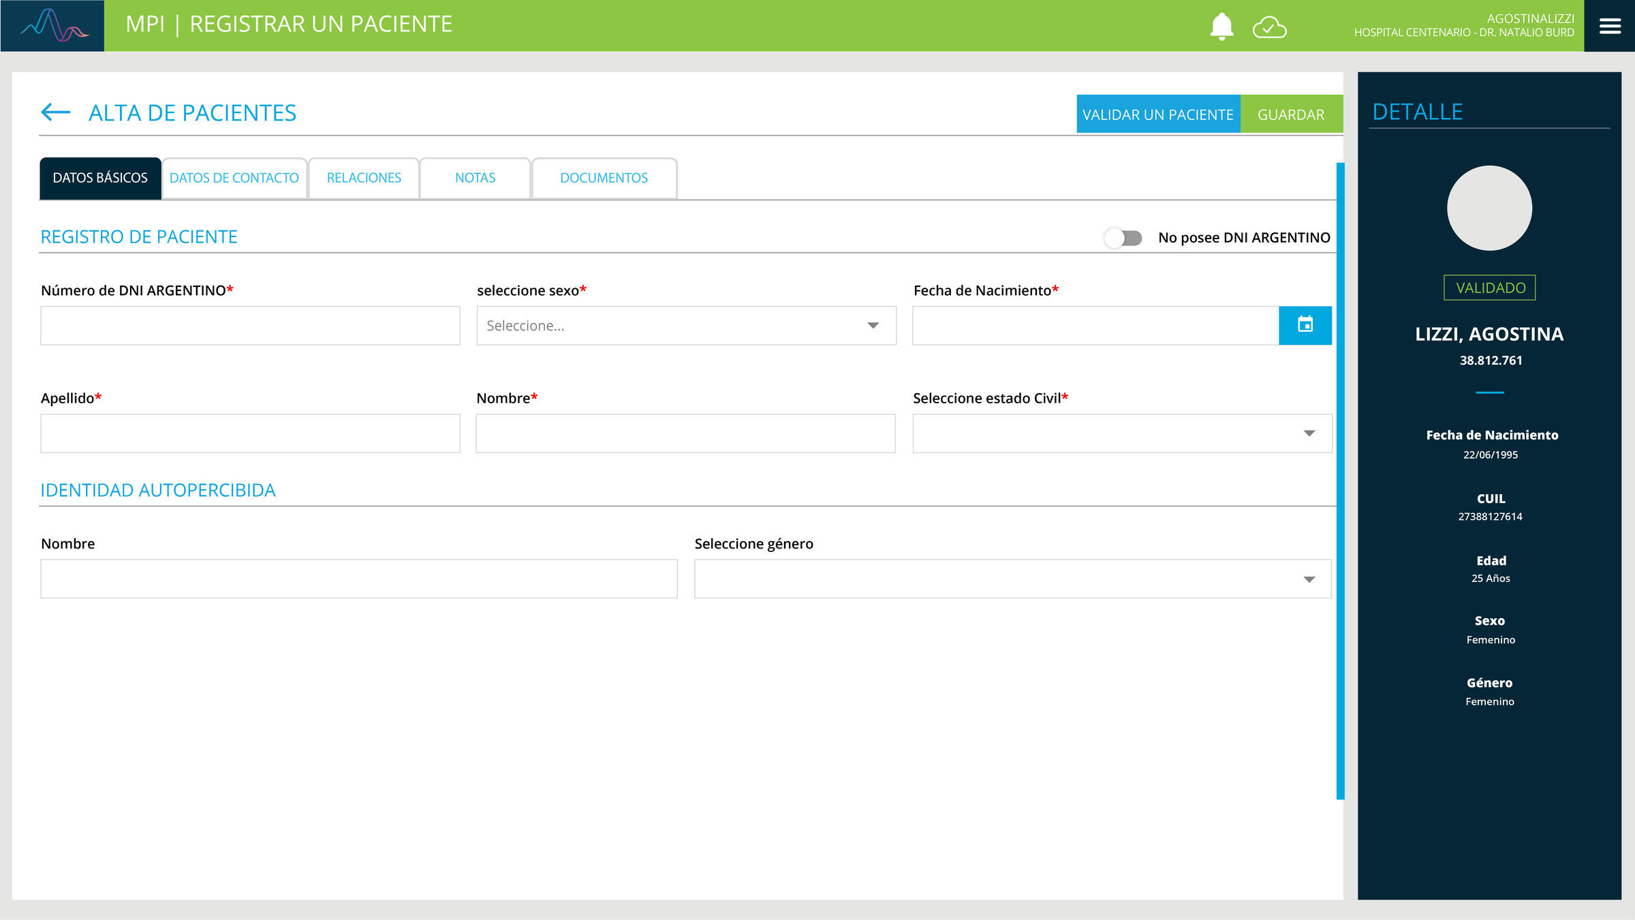This screenshot has height=920, width=1635.
Task: Click the app logo in the header
Action: click(x=52, y=26)
